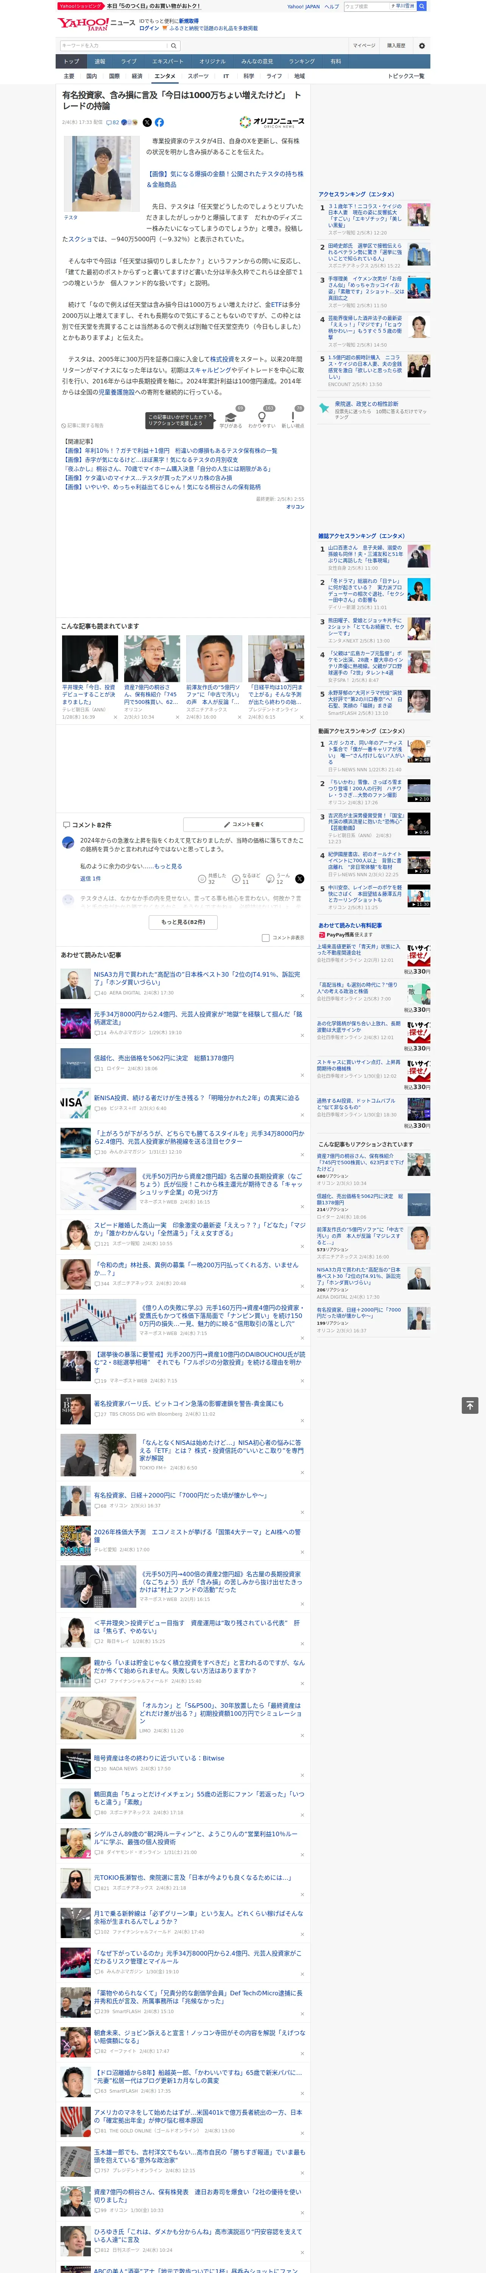Open the Yahoo!ショッピング promo banner
Screen dimensions: 486x2273
(129, 6)
